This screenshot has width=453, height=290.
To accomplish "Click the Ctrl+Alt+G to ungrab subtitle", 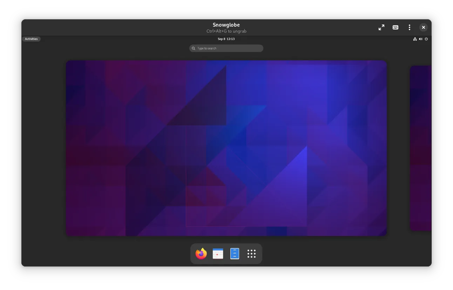I will [x=226, y=31].
